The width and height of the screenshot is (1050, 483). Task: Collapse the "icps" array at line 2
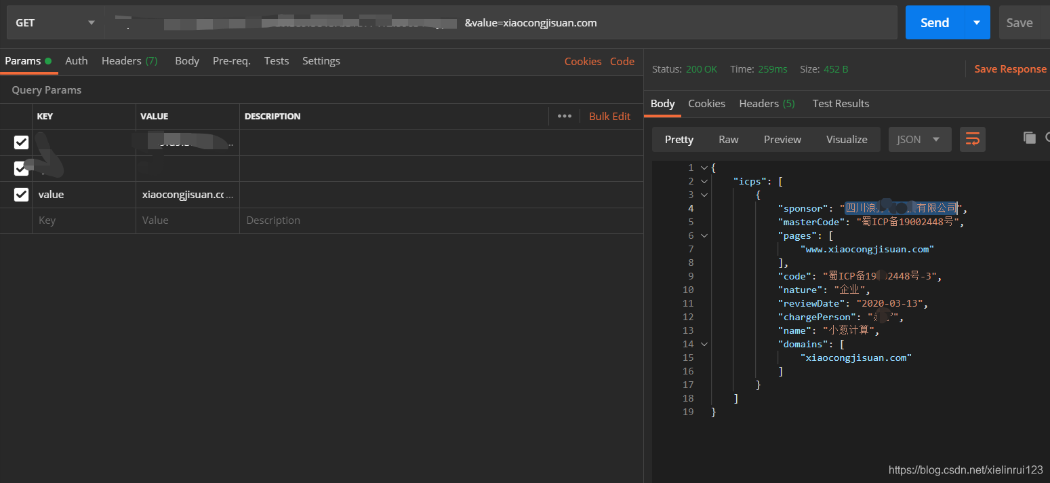pyautogui.click(x=704, y=181)
